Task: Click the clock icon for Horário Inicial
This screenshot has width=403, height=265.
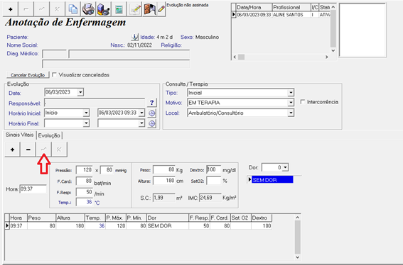Action: pos(152,113)
